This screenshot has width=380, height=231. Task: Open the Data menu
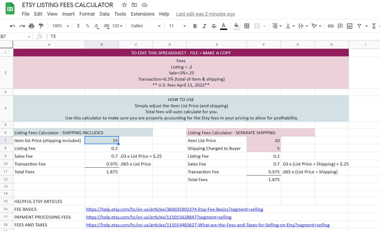point(104,14)
